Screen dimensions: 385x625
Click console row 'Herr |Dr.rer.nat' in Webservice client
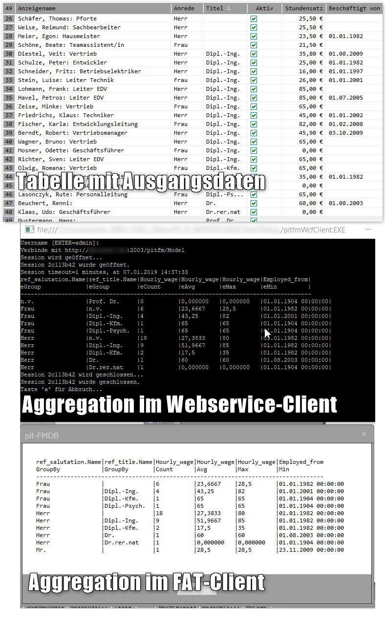176,367
